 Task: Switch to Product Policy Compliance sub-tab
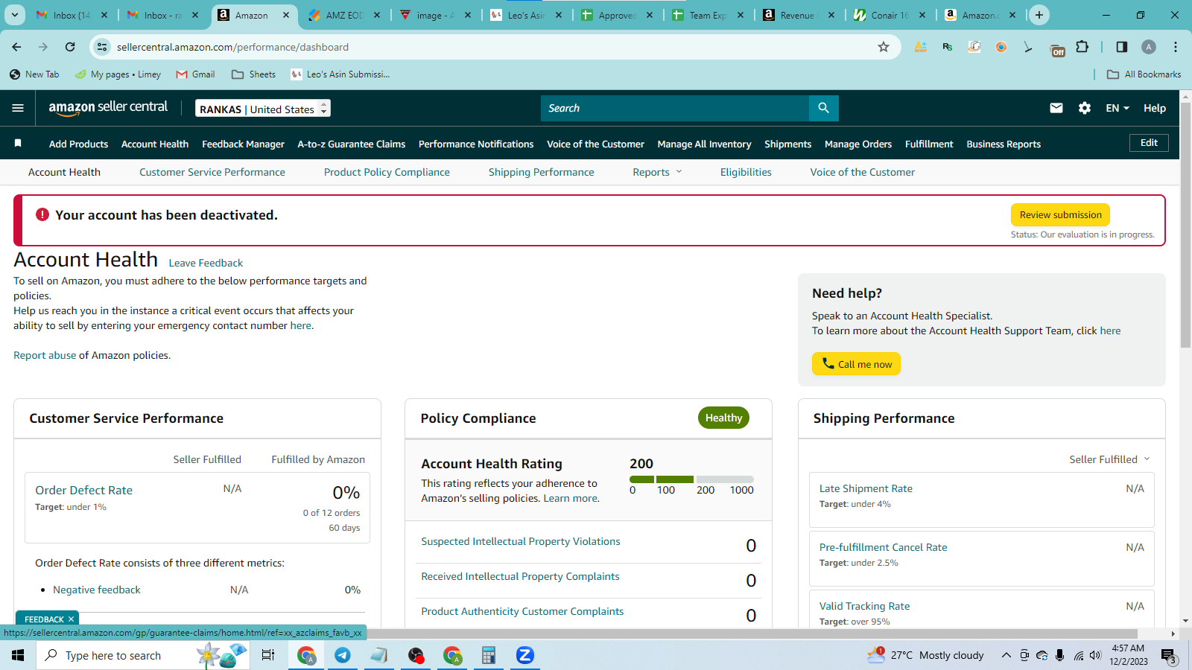(387, 172)
